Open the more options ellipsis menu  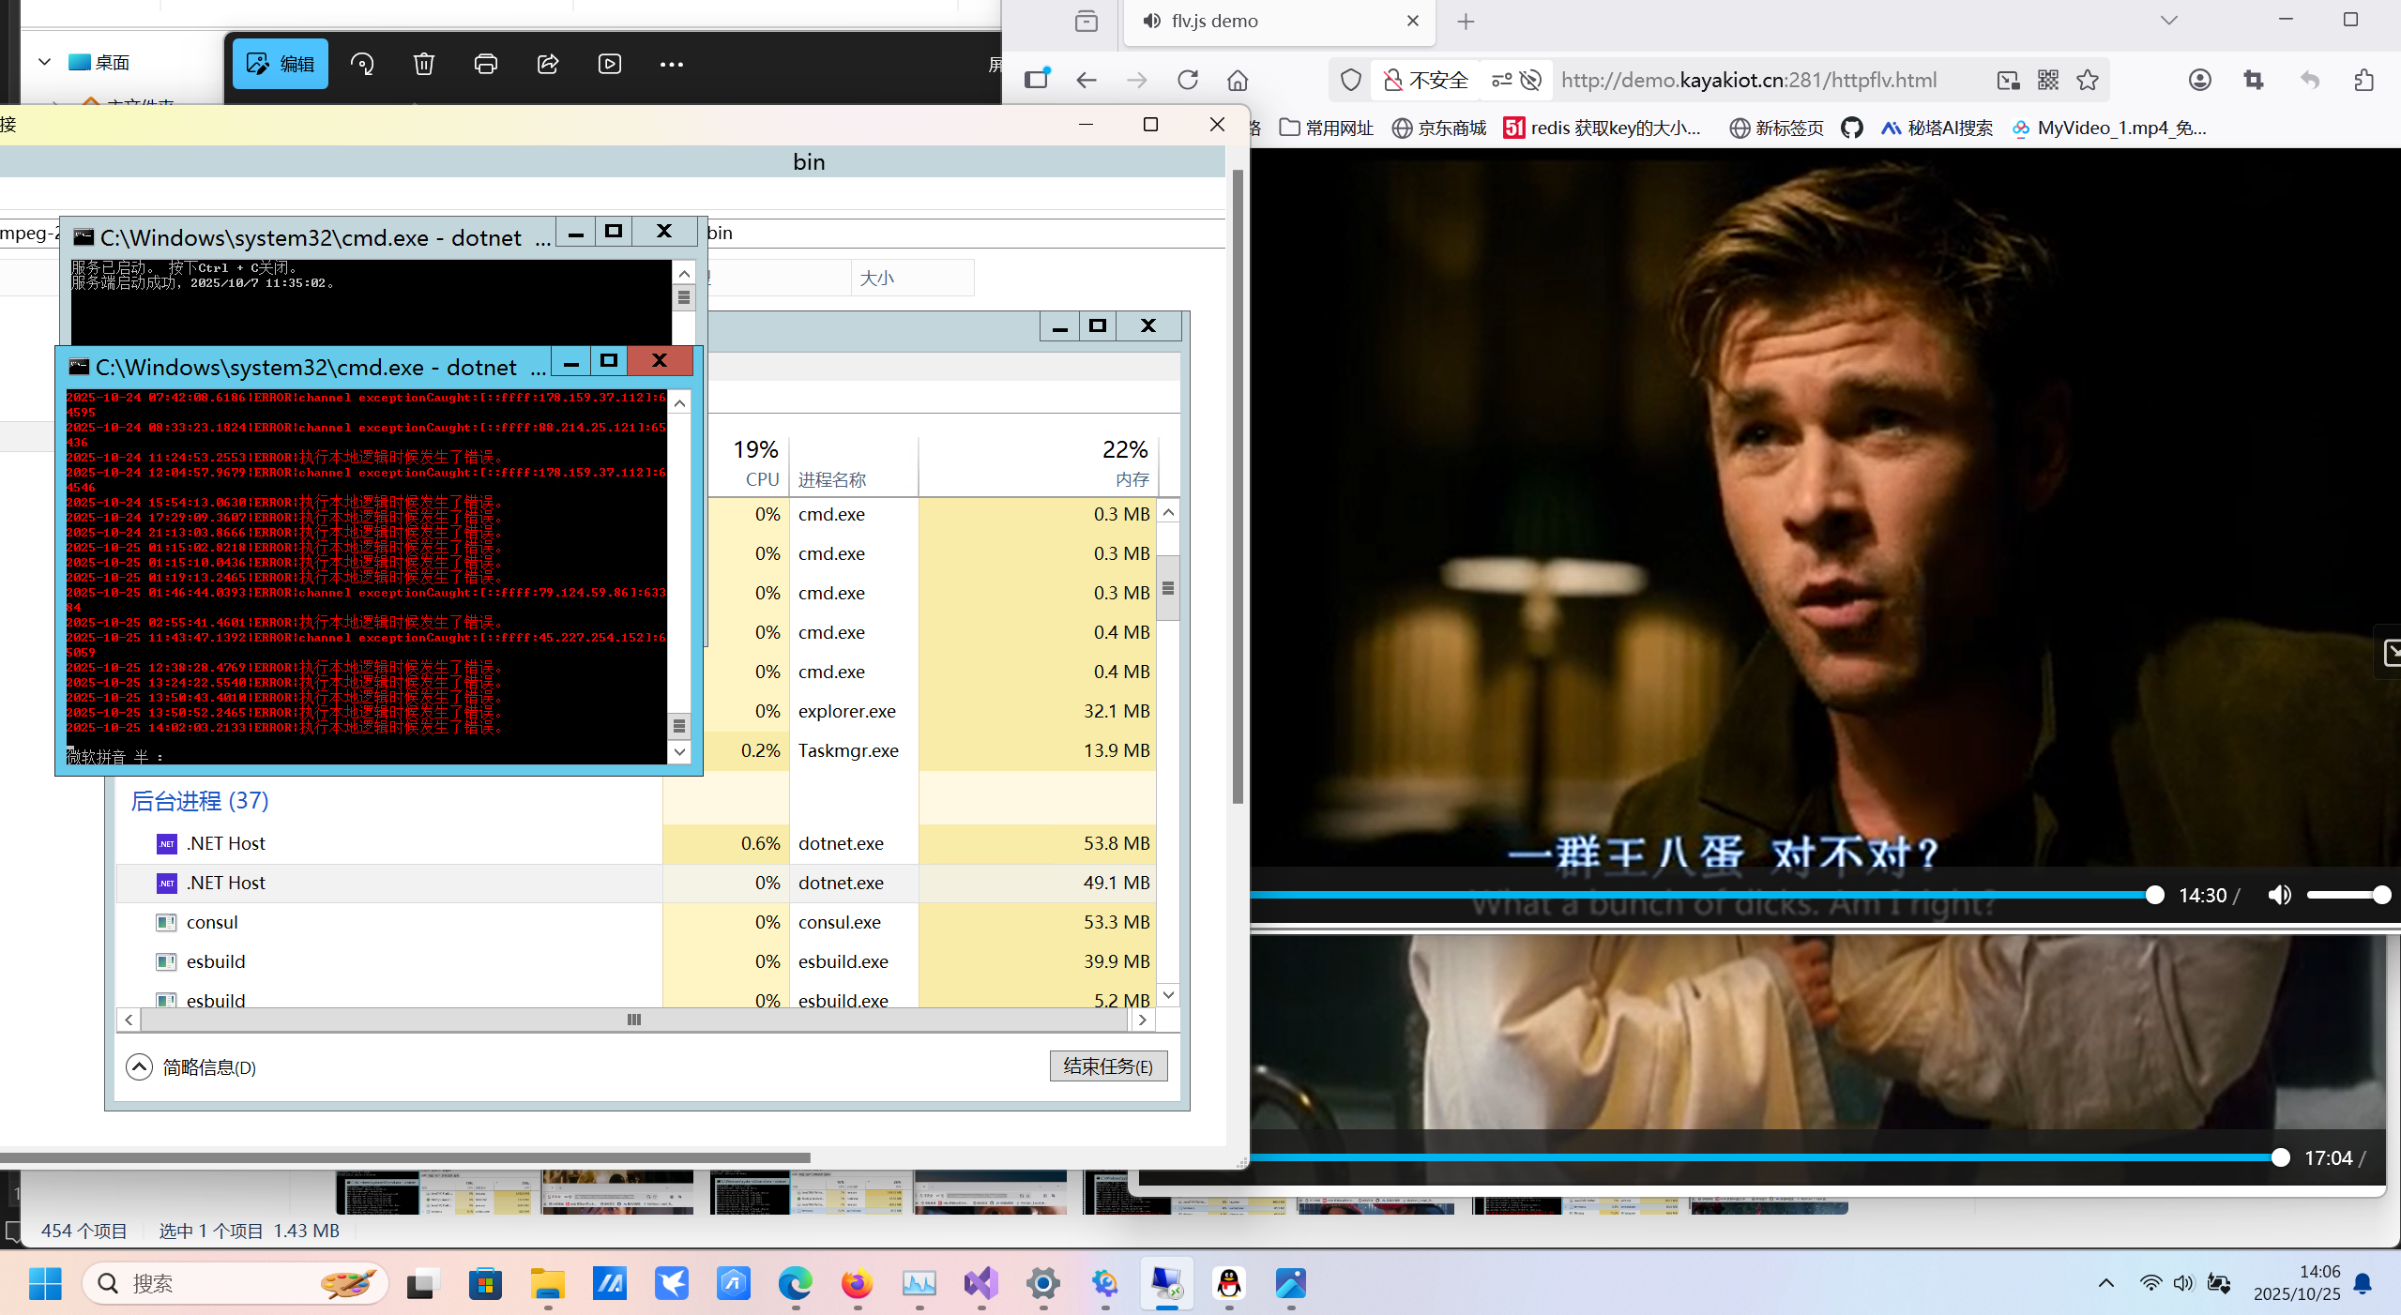click(x=672, y=64)
